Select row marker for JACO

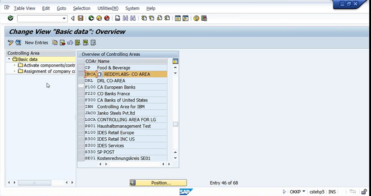tap(81, 113)
